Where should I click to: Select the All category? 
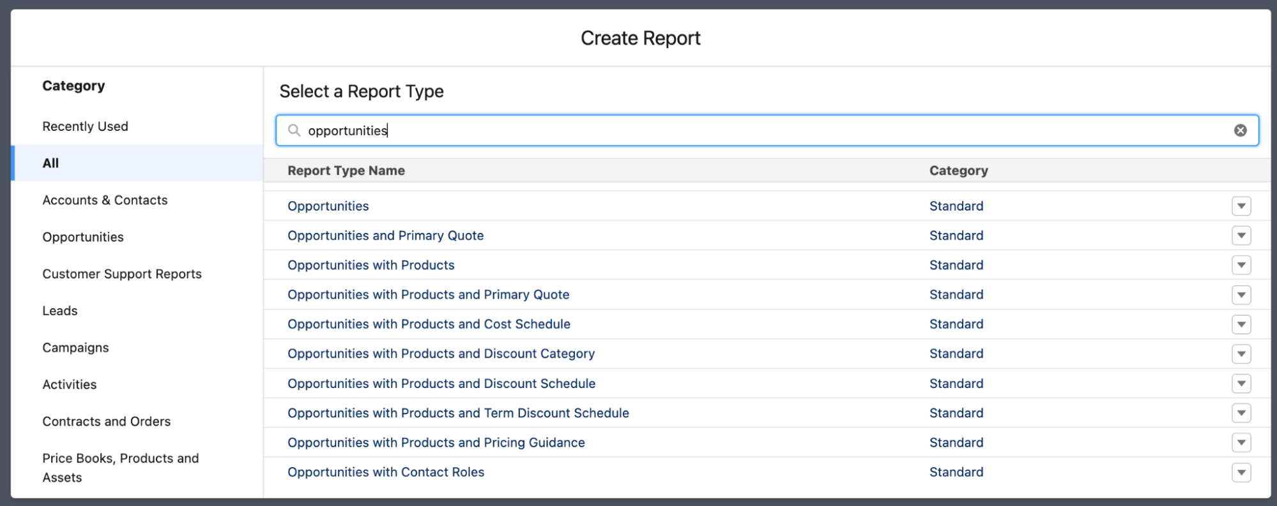[137, 163]
